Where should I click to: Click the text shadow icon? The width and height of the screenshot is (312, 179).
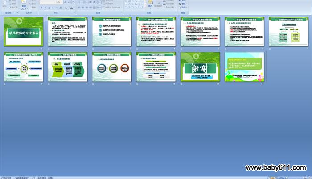click(56, 8)
